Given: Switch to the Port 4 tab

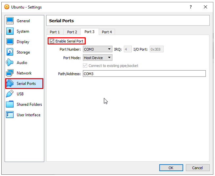Looking at the screenshot, I should click(107, 32).
